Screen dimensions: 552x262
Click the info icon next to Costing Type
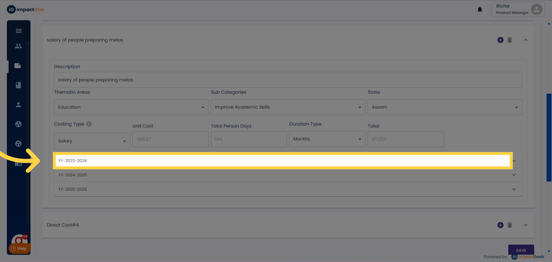pos(89,124)
